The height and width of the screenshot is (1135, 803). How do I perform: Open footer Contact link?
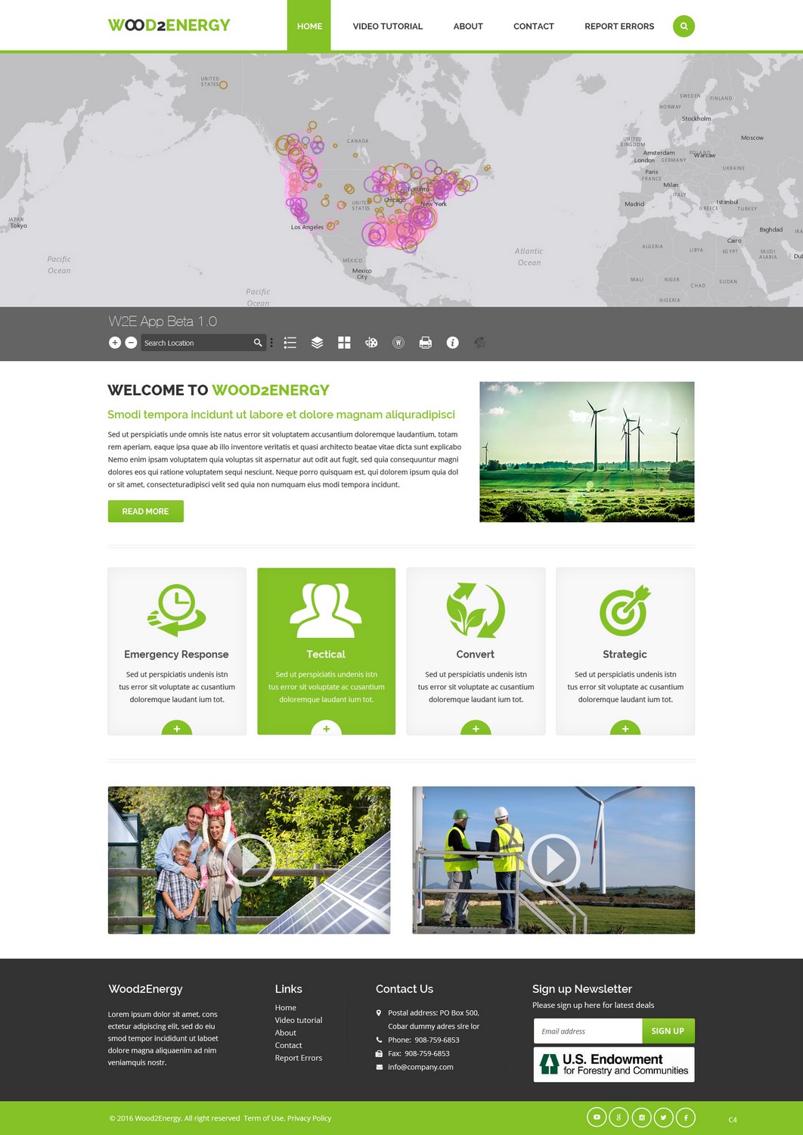coord(289,1046)
